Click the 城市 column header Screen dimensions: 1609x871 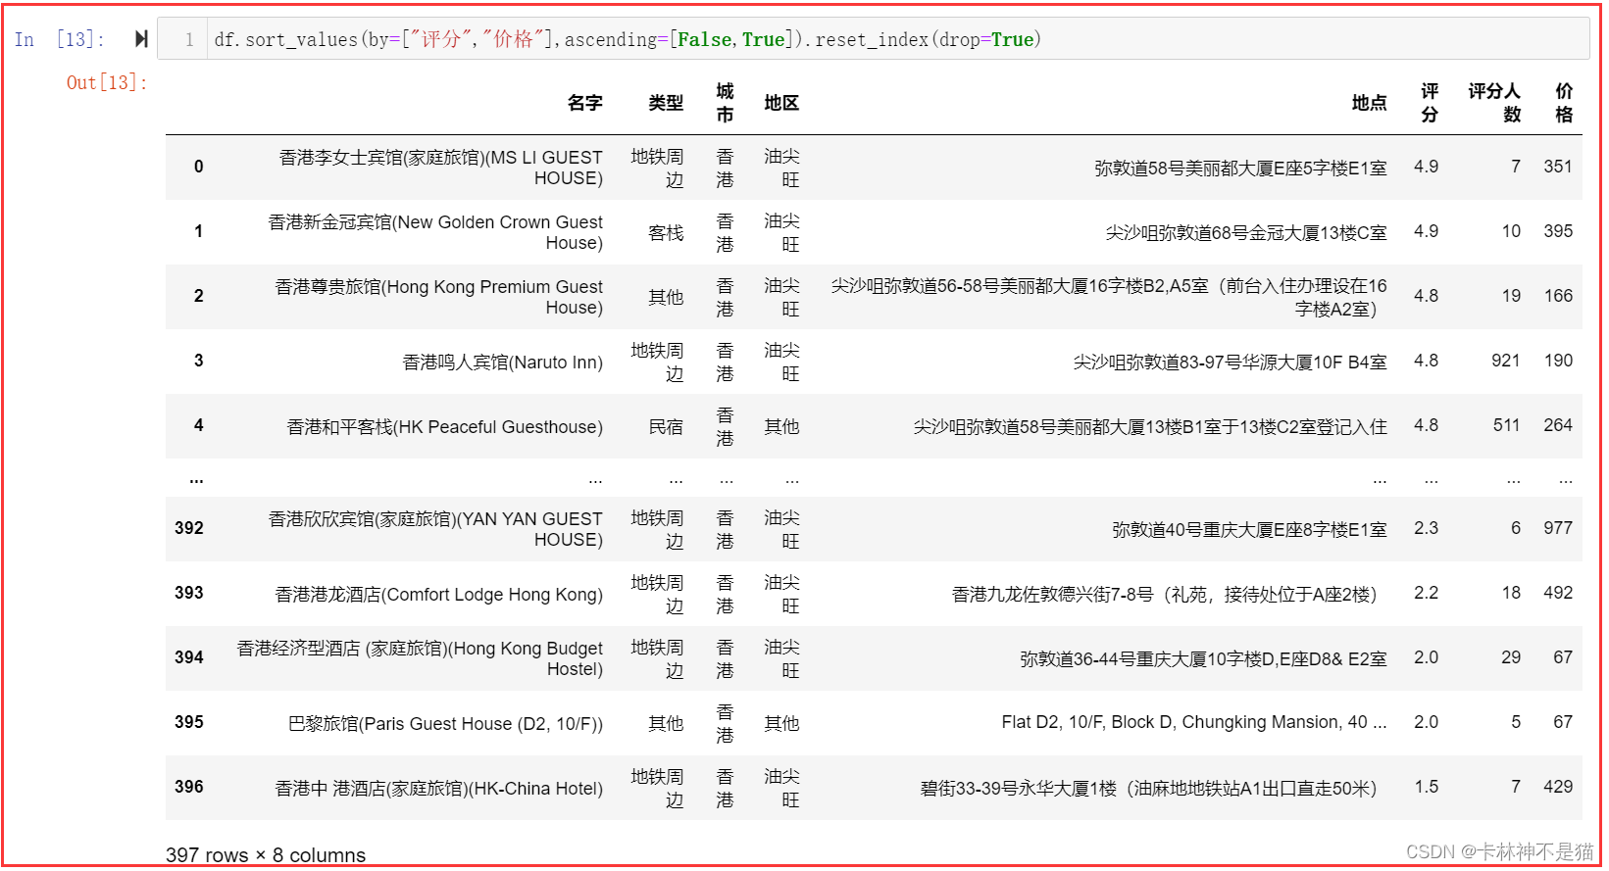tap(725, 103)
